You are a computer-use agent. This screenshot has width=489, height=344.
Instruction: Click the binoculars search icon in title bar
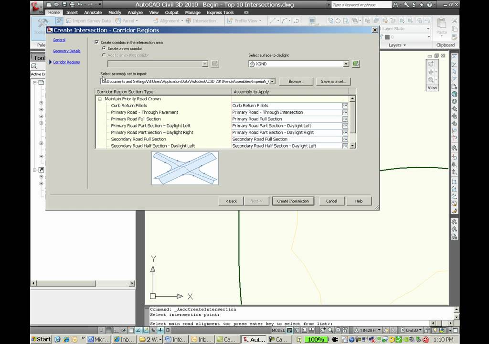(396, 5)
